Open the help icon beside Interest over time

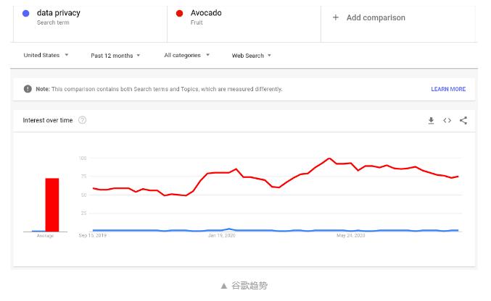tap(83, 120)
